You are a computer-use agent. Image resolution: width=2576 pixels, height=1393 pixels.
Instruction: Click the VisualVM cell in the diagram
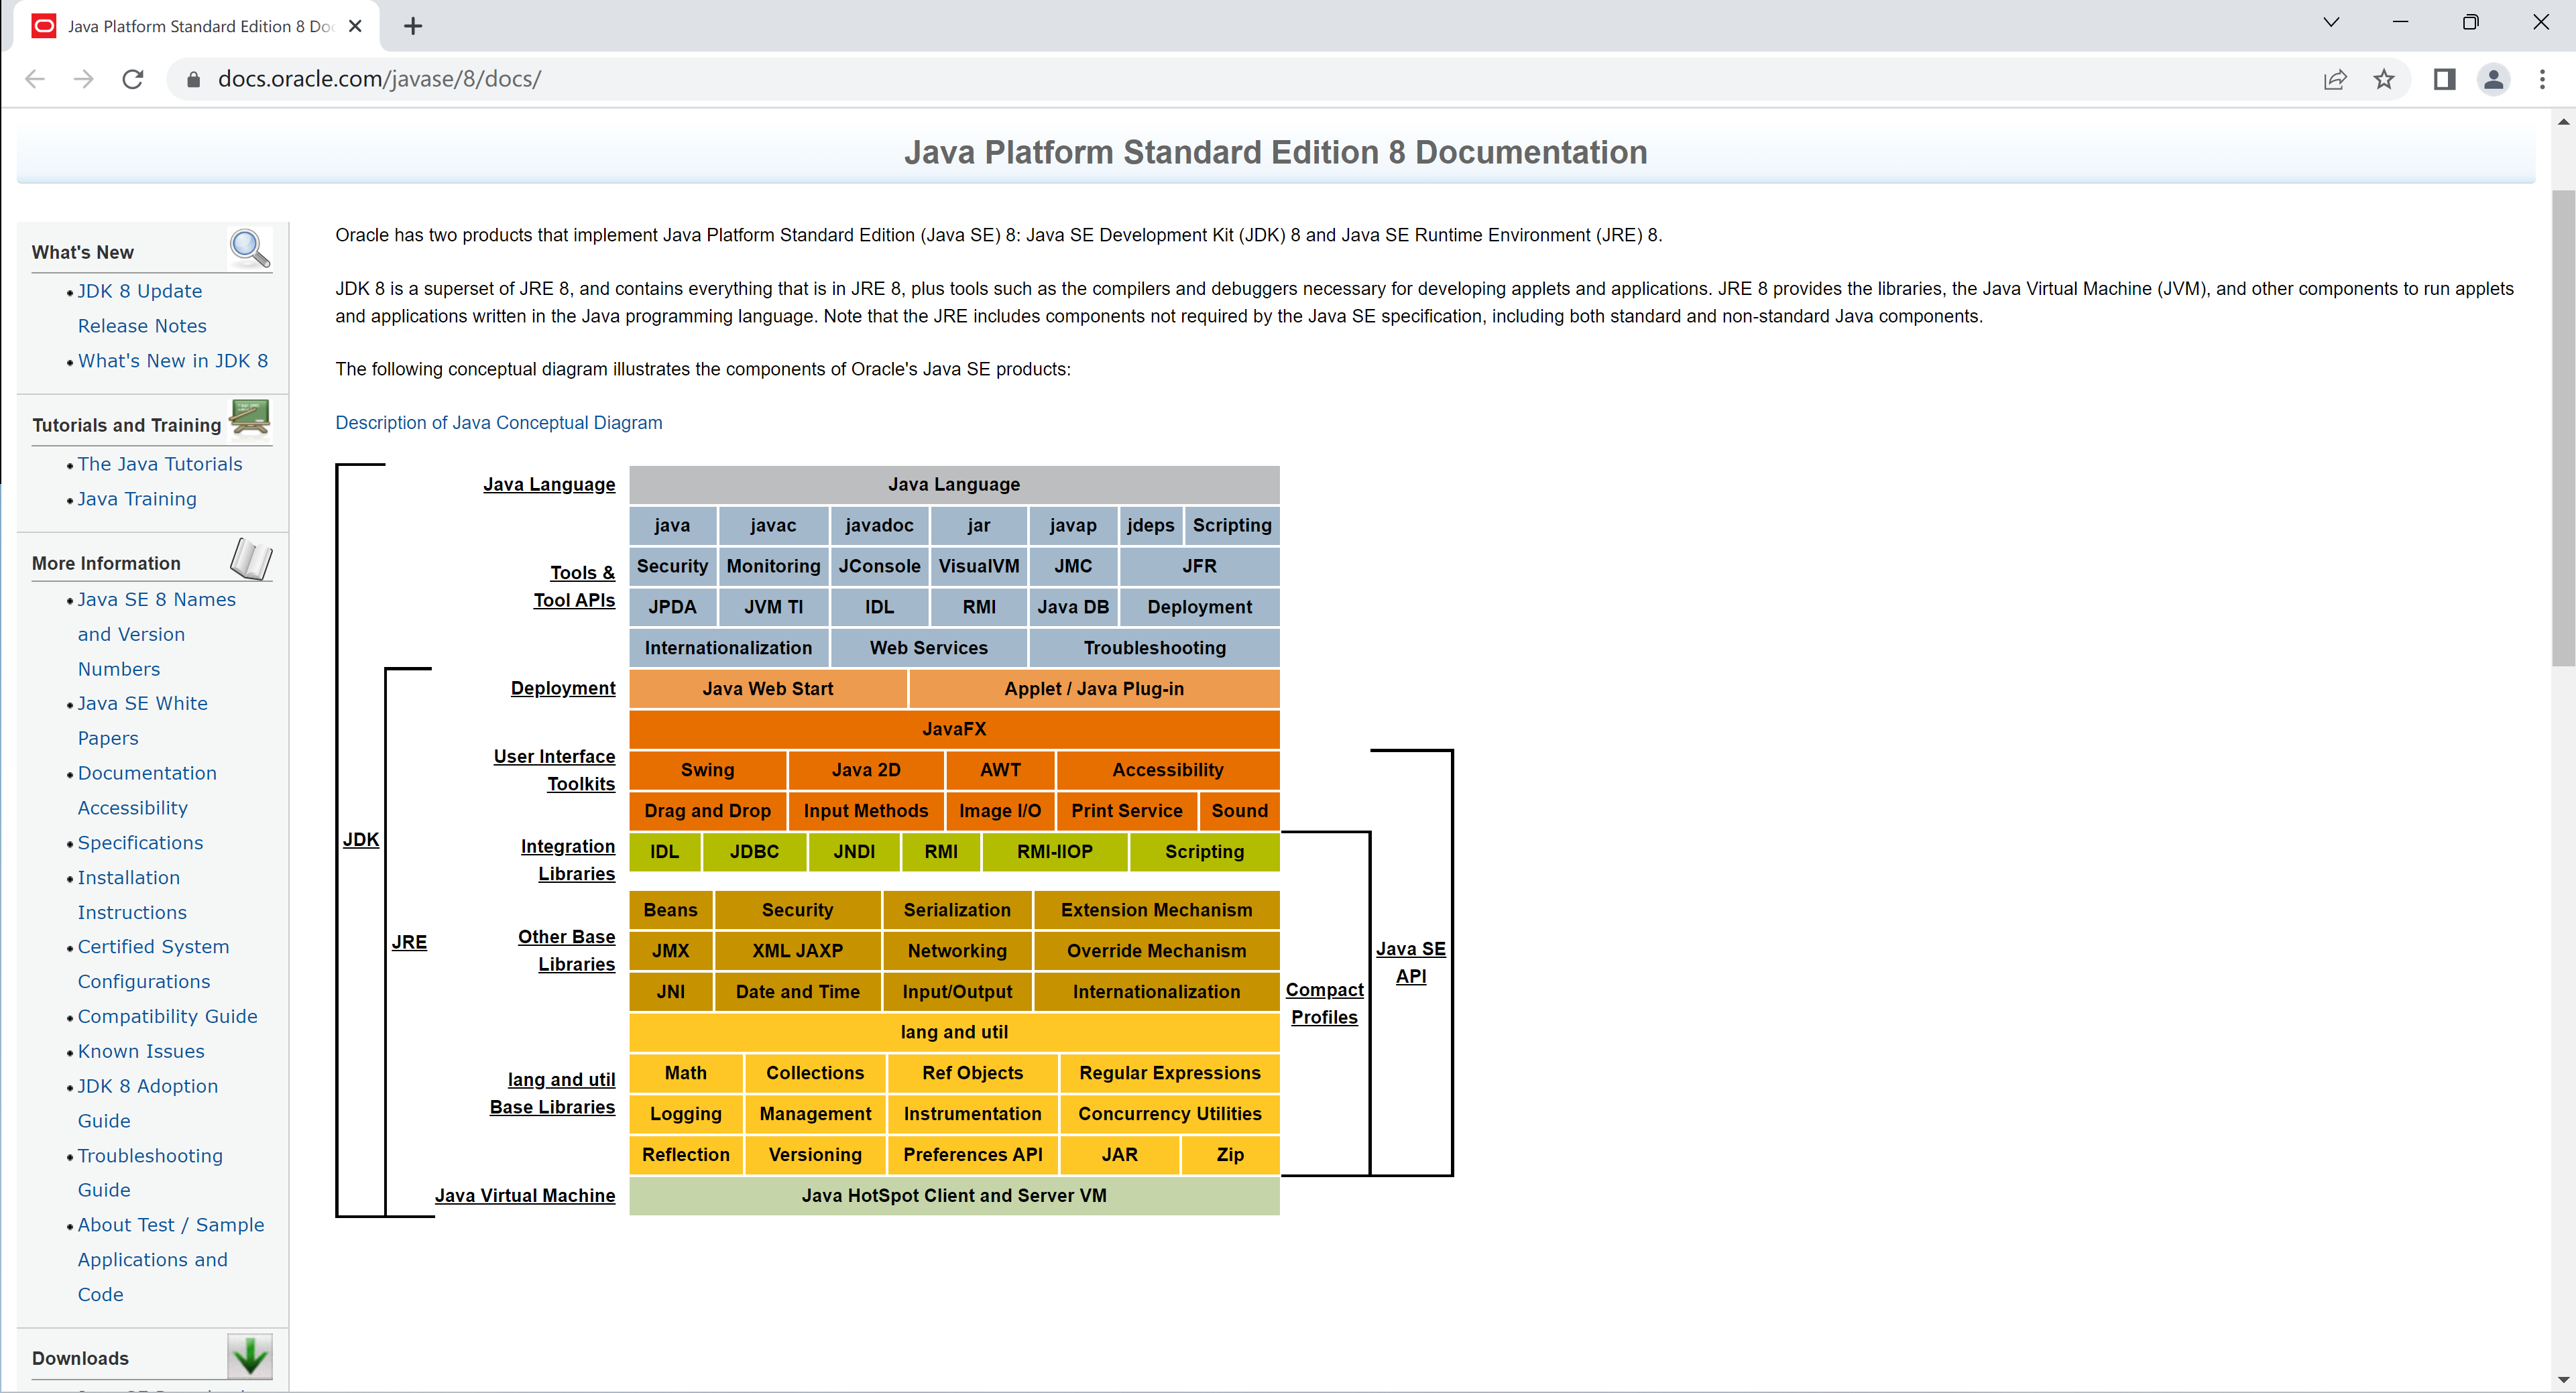click(x=979, y=567)
